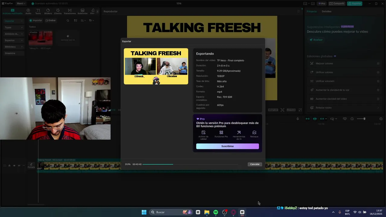Click the Generar con IA tile
386x217 pixels.
pos(68,38)
